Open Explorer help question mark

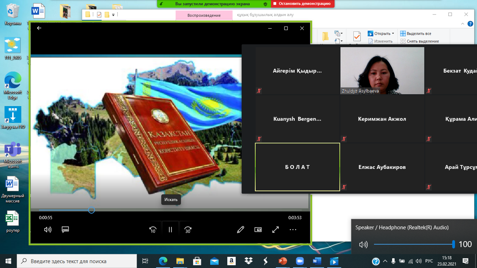471,23
